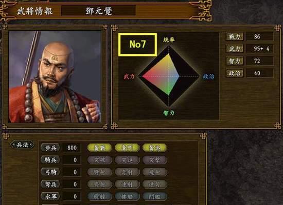The width and height of the screenshot is (283, 205).
Task: Select the 騎兵 cavalry row label
Action: [50, 160]
